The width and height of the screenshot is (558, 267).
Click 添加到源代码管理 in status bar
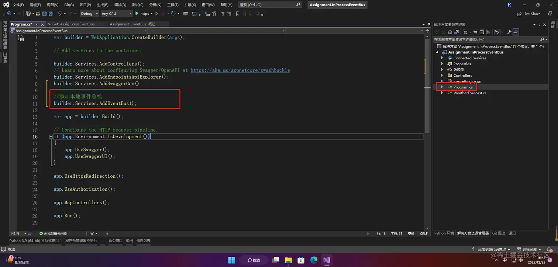pyautogui.click(x=491, y=250)
